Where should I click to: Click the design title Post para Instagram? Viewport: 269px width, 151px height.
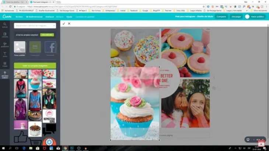[194, 17]
